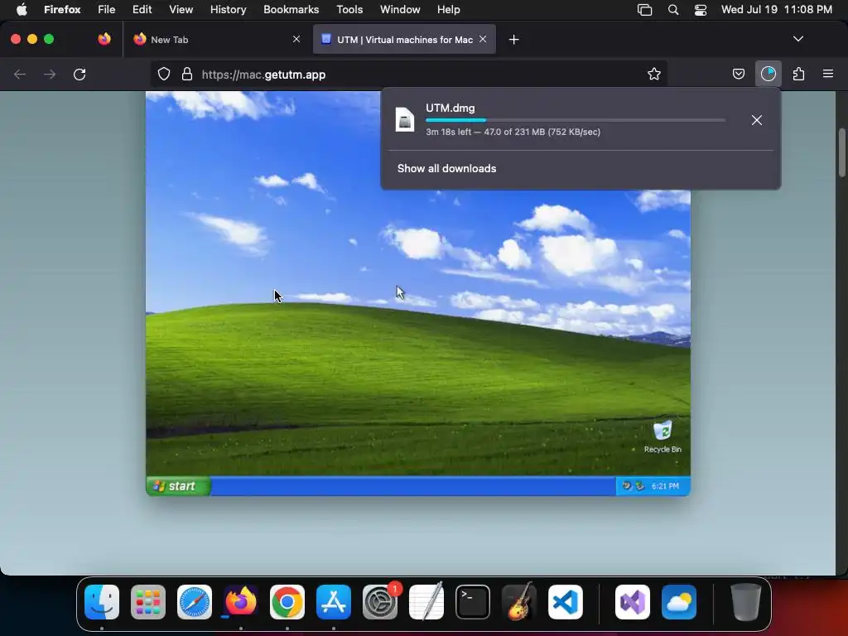Screen dimensions: 848x636
Task: Reload the current page
Action: click(79, 74)
